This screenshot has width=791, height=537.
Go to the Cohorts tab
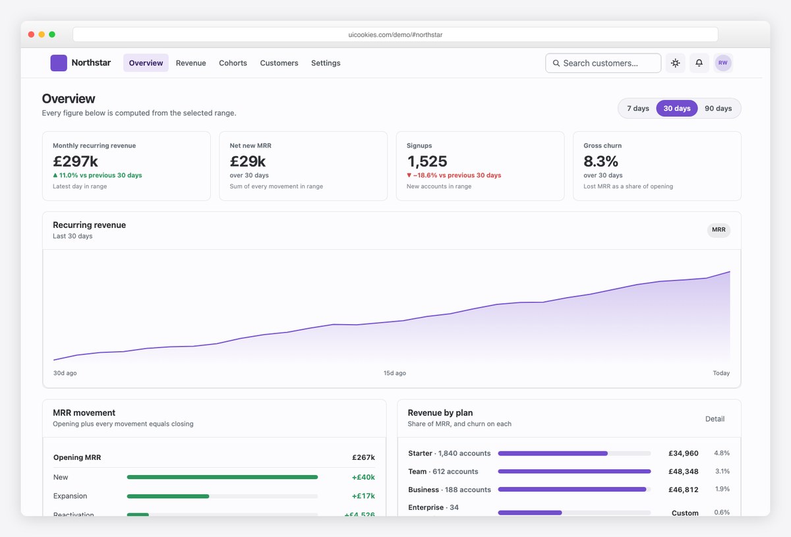tap(233, 63)
